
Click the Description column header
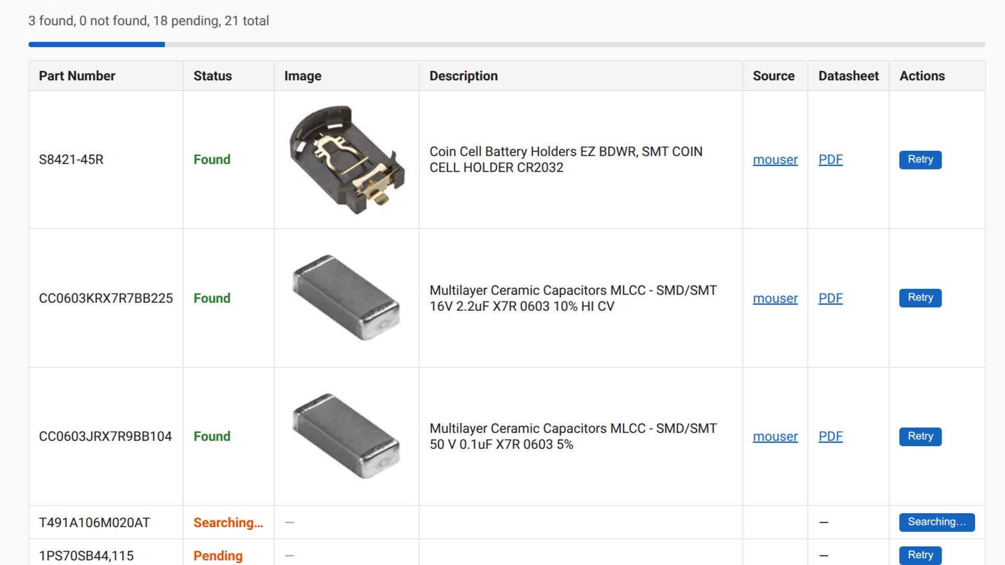point(463,76)
